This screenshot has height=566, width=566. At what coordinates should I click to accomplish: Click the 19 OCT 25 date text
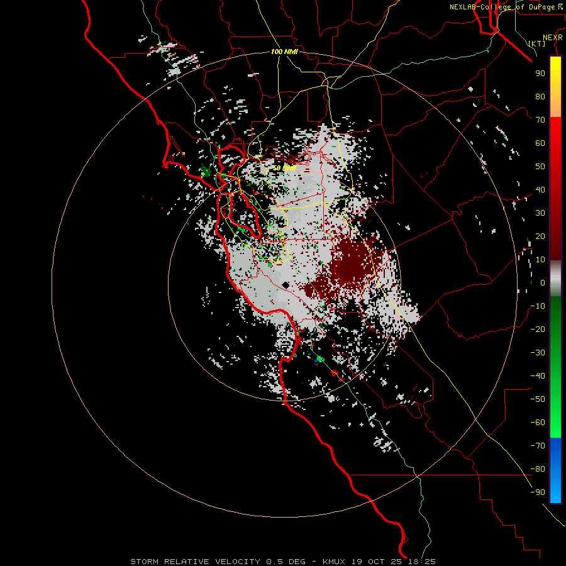(x=377, y=562)
